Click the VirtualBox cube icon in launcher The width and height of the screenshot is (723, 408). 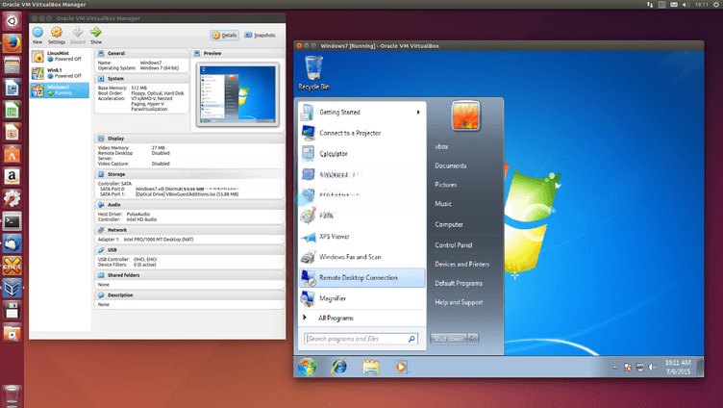(12, 288)
